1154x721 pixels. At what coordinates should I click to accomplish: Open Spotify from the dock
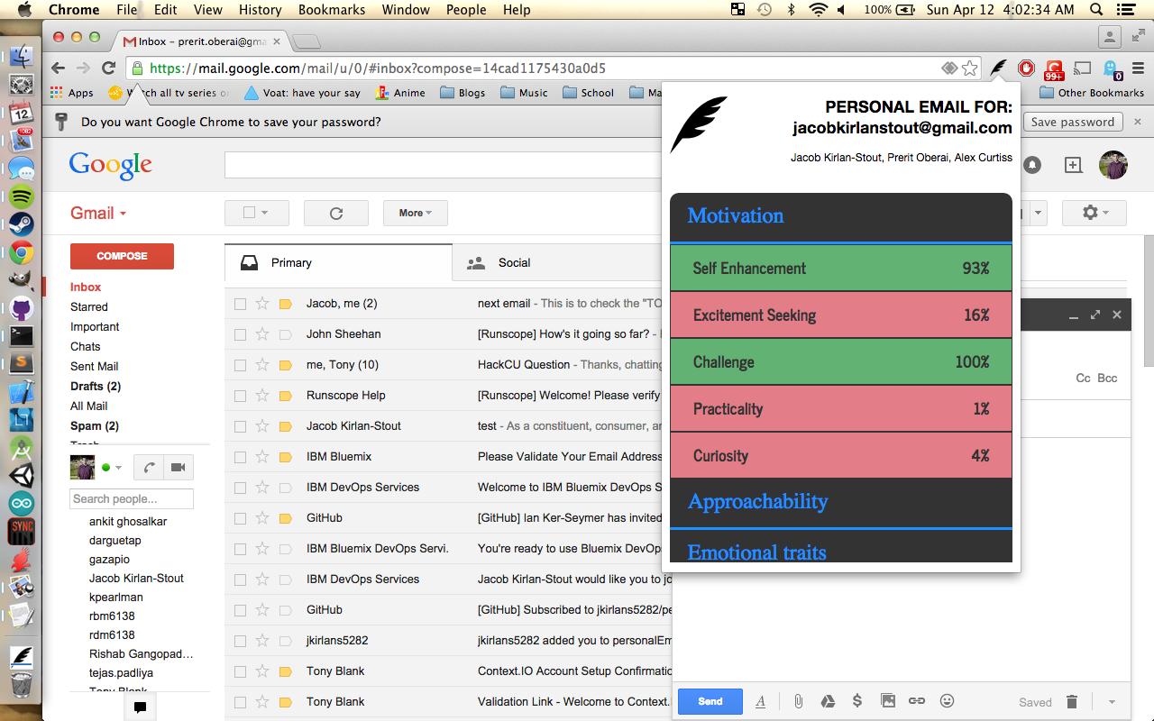pos(22,196)
